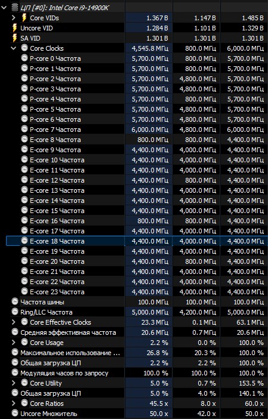Click the clock icon beside Core Clocks
Screen dimensions: 268x419
point(24,48)
